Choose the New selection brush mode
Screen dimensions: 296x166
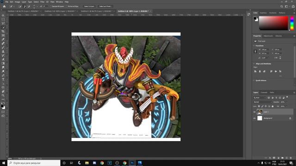[x=20, y=6]
